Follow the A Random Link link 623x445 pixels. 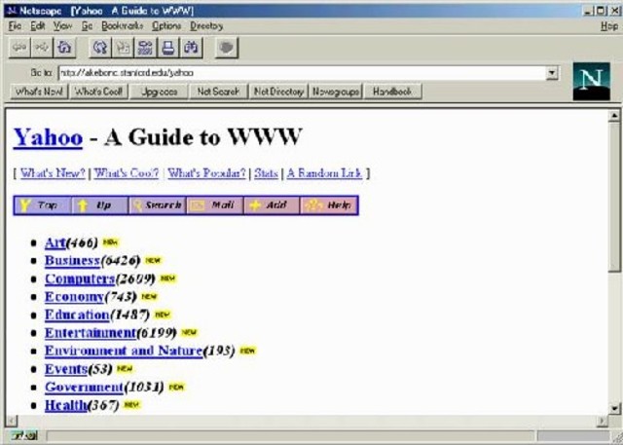tap(324, 173)
